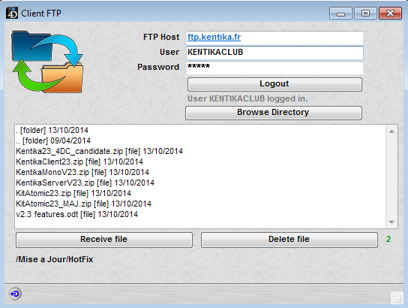Viewport: 408px width, 308px height.
Task: Click the scrollbar down arrow
Action: [391, 222]
